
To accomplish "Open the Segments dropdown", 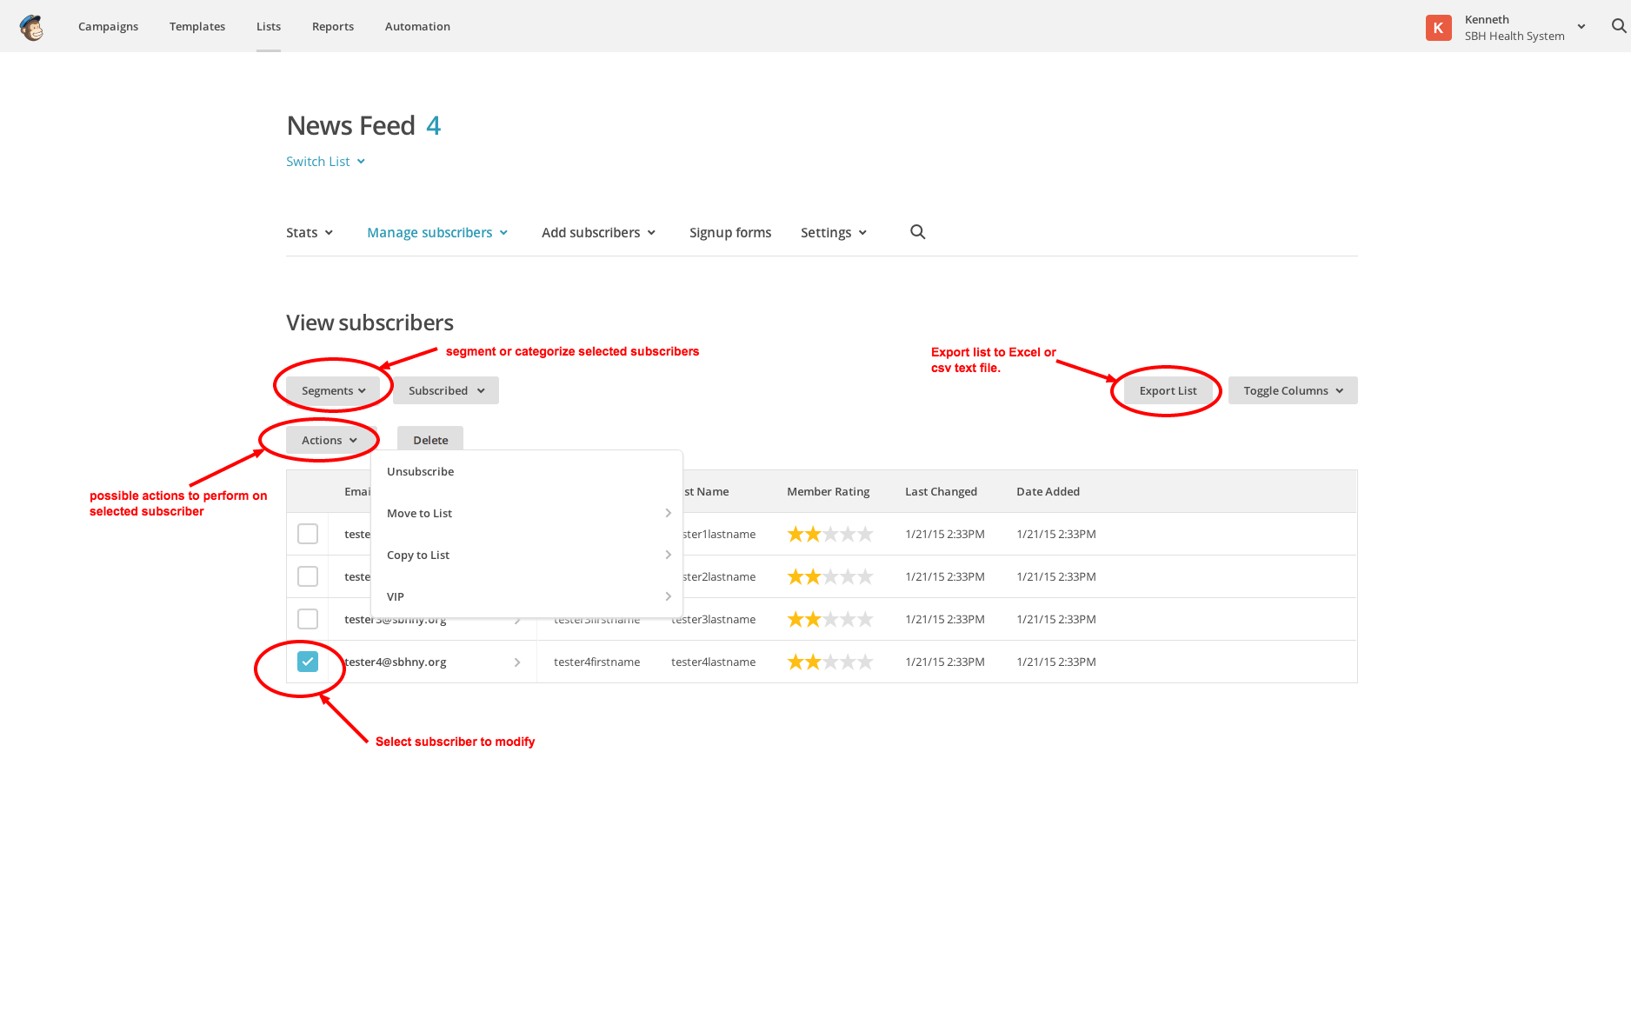I will click(x=333, y=391).
